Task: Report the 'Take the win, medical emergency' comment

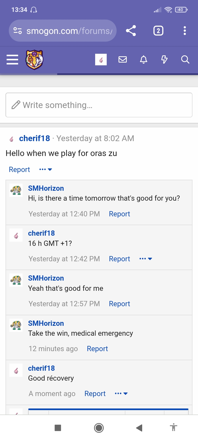Action: coord(97,349)
